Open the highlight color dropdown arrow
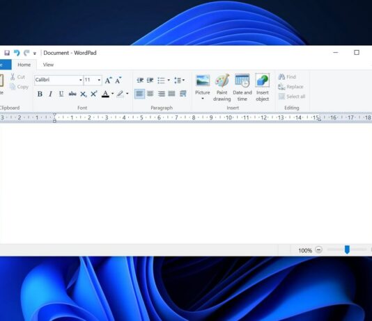The height and width of the screenshot is (321, 372). tap(127, 94)
